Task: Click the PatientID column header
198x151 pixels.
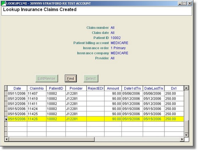Action: coord(56,88)
